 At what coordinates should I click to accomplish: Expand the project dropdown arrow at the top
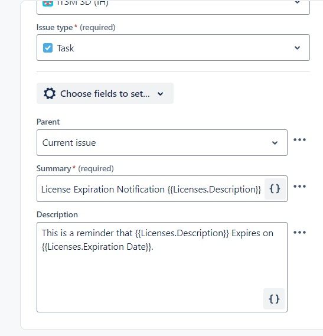(x=297, y=2)
